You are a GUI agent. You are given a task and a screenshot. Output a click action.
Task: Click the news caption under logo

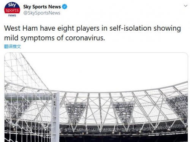click(12, 16)
